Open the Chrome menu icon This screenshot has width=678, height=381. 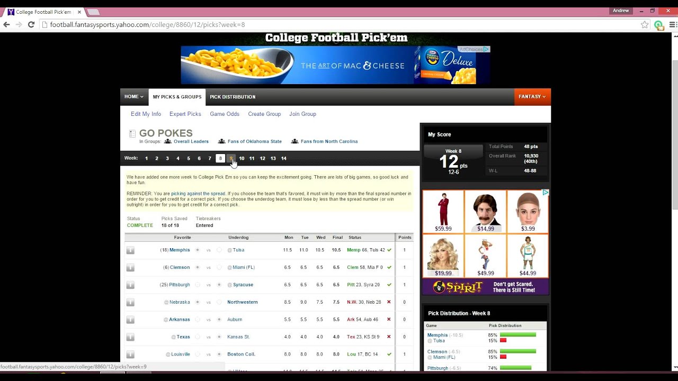(672, 24)
